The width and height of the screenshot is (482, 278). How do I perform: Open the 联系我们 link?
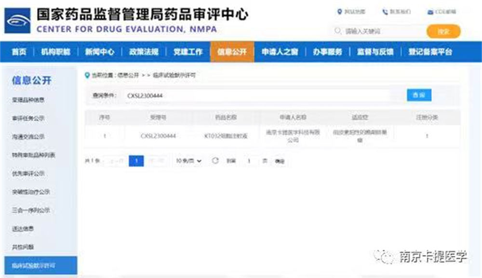pyautogui.click(x=400, y=12)
